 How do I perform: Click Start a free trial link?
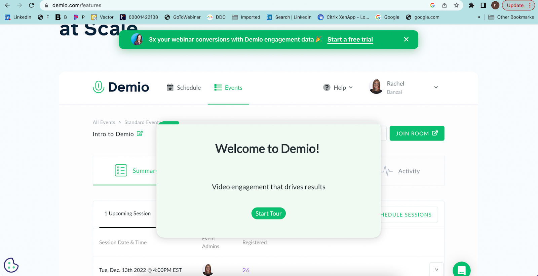[350, 40]
